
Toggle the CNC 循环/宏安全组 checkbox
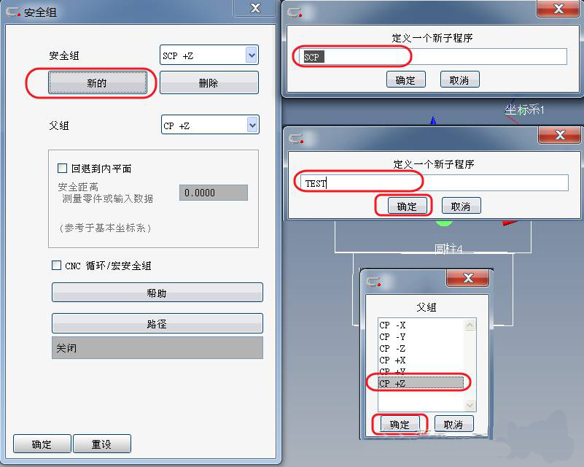coord(56,266)
